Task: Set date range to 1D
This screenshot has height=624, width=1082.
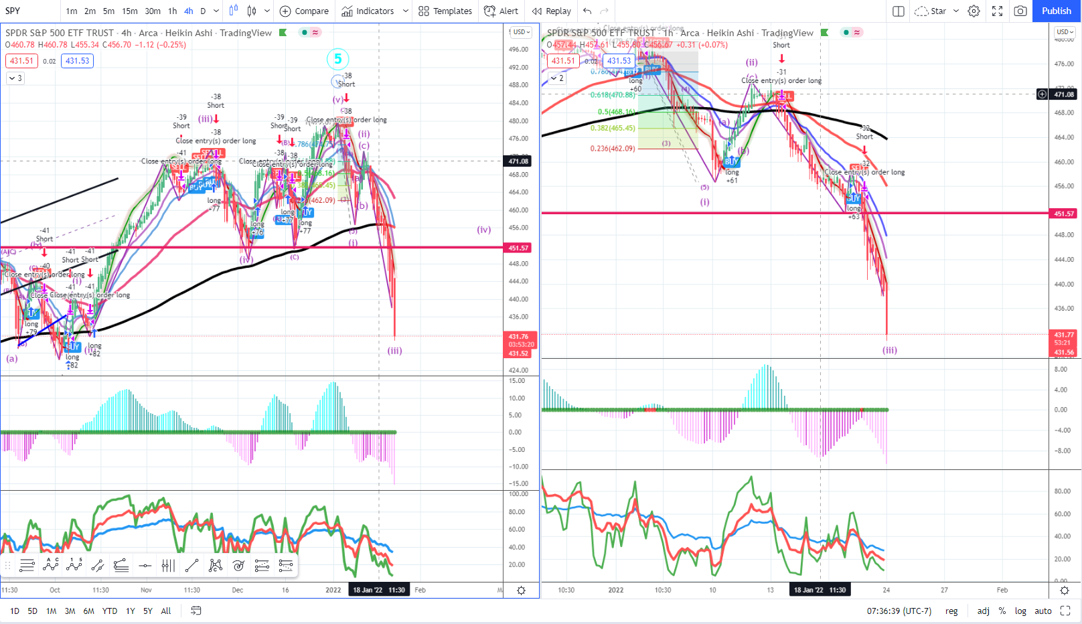Action: [x=15, y=611]
